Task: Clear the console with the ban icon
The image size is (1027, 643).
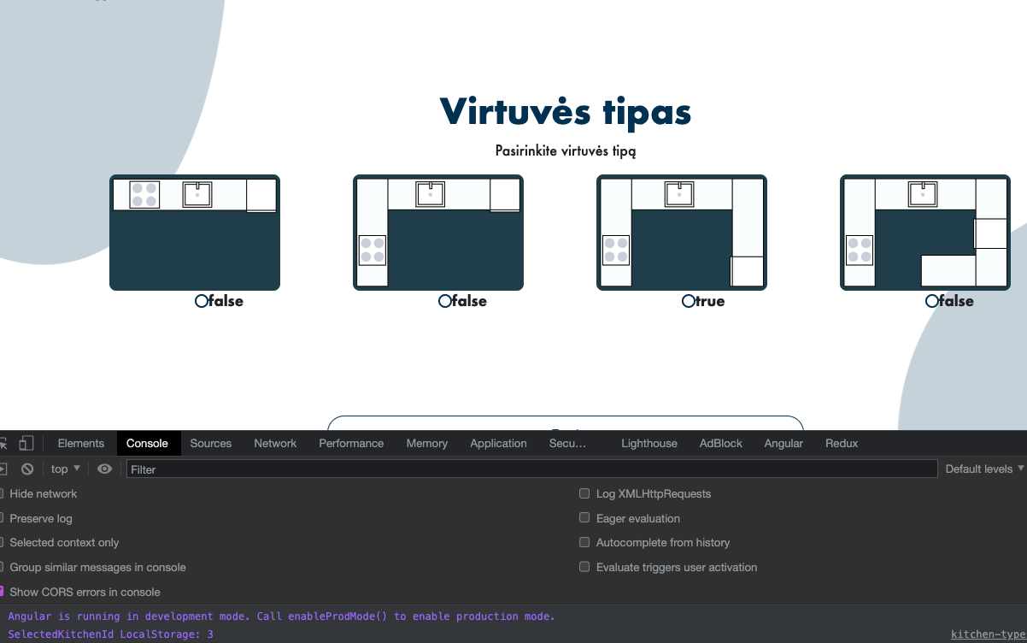Action: click(27, 469)
